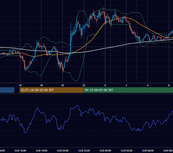Click the 12/8 22:00 time label

pos(84,150)
